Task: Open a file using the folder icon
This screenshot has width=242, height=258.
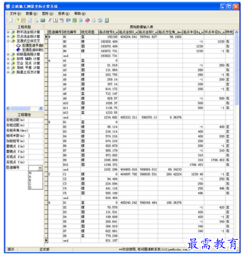Action: click(17, 20)
